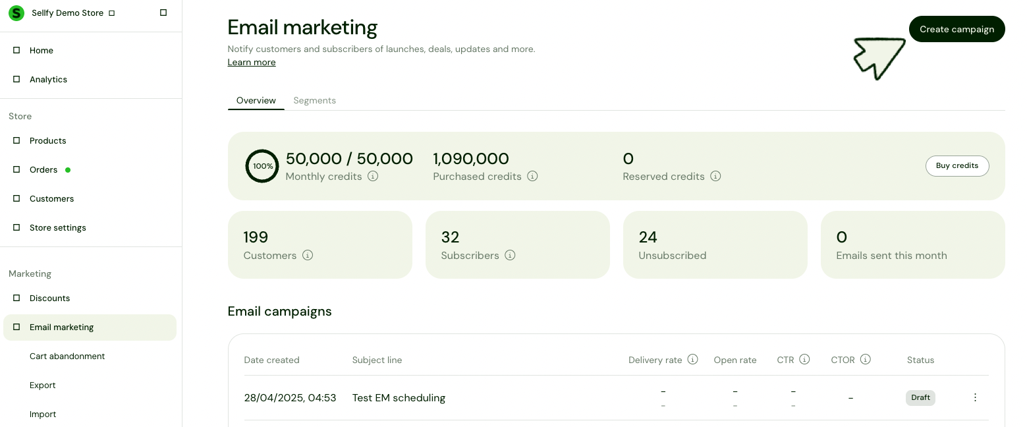Click CTOR column info icon
This screenshot has height=427, width=1027.
866,360
